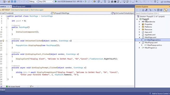
Task: Click the green No issues found check icon
Action: pos(7,86)
